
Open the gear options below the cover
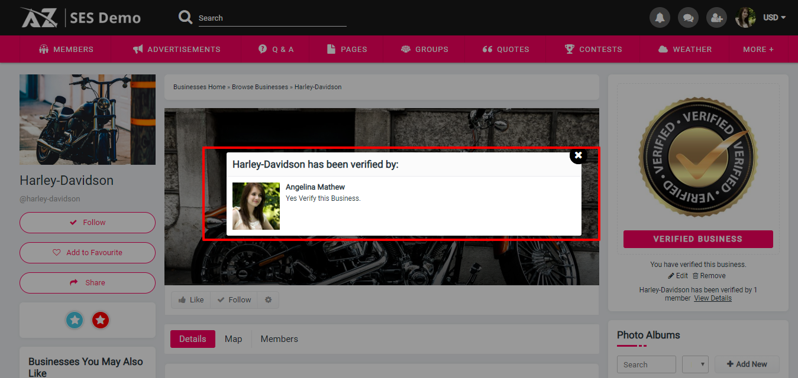click(268, 300)
